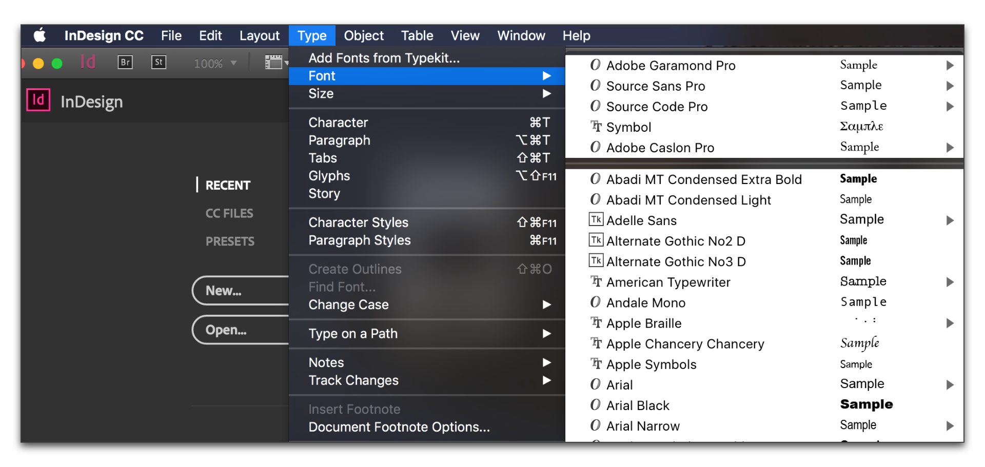This screenshot has height=467, width=985.
Task: Open the Object menu
Action: pyautogui.click(x=363, y=35)
